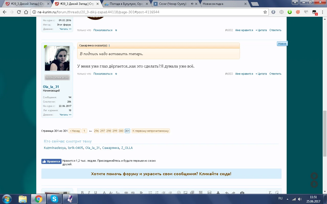Open viewer profile Самарянка
The height and width of the screenshot is (204, 327).
pyautogui.click(x=111, y=148)
